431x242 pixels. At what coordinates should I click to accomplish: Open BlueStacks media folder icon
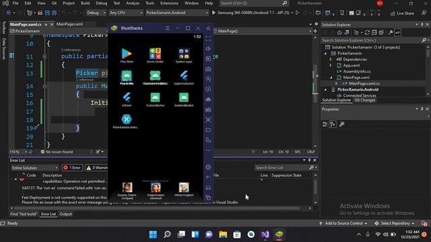click(x=208, y=130)
